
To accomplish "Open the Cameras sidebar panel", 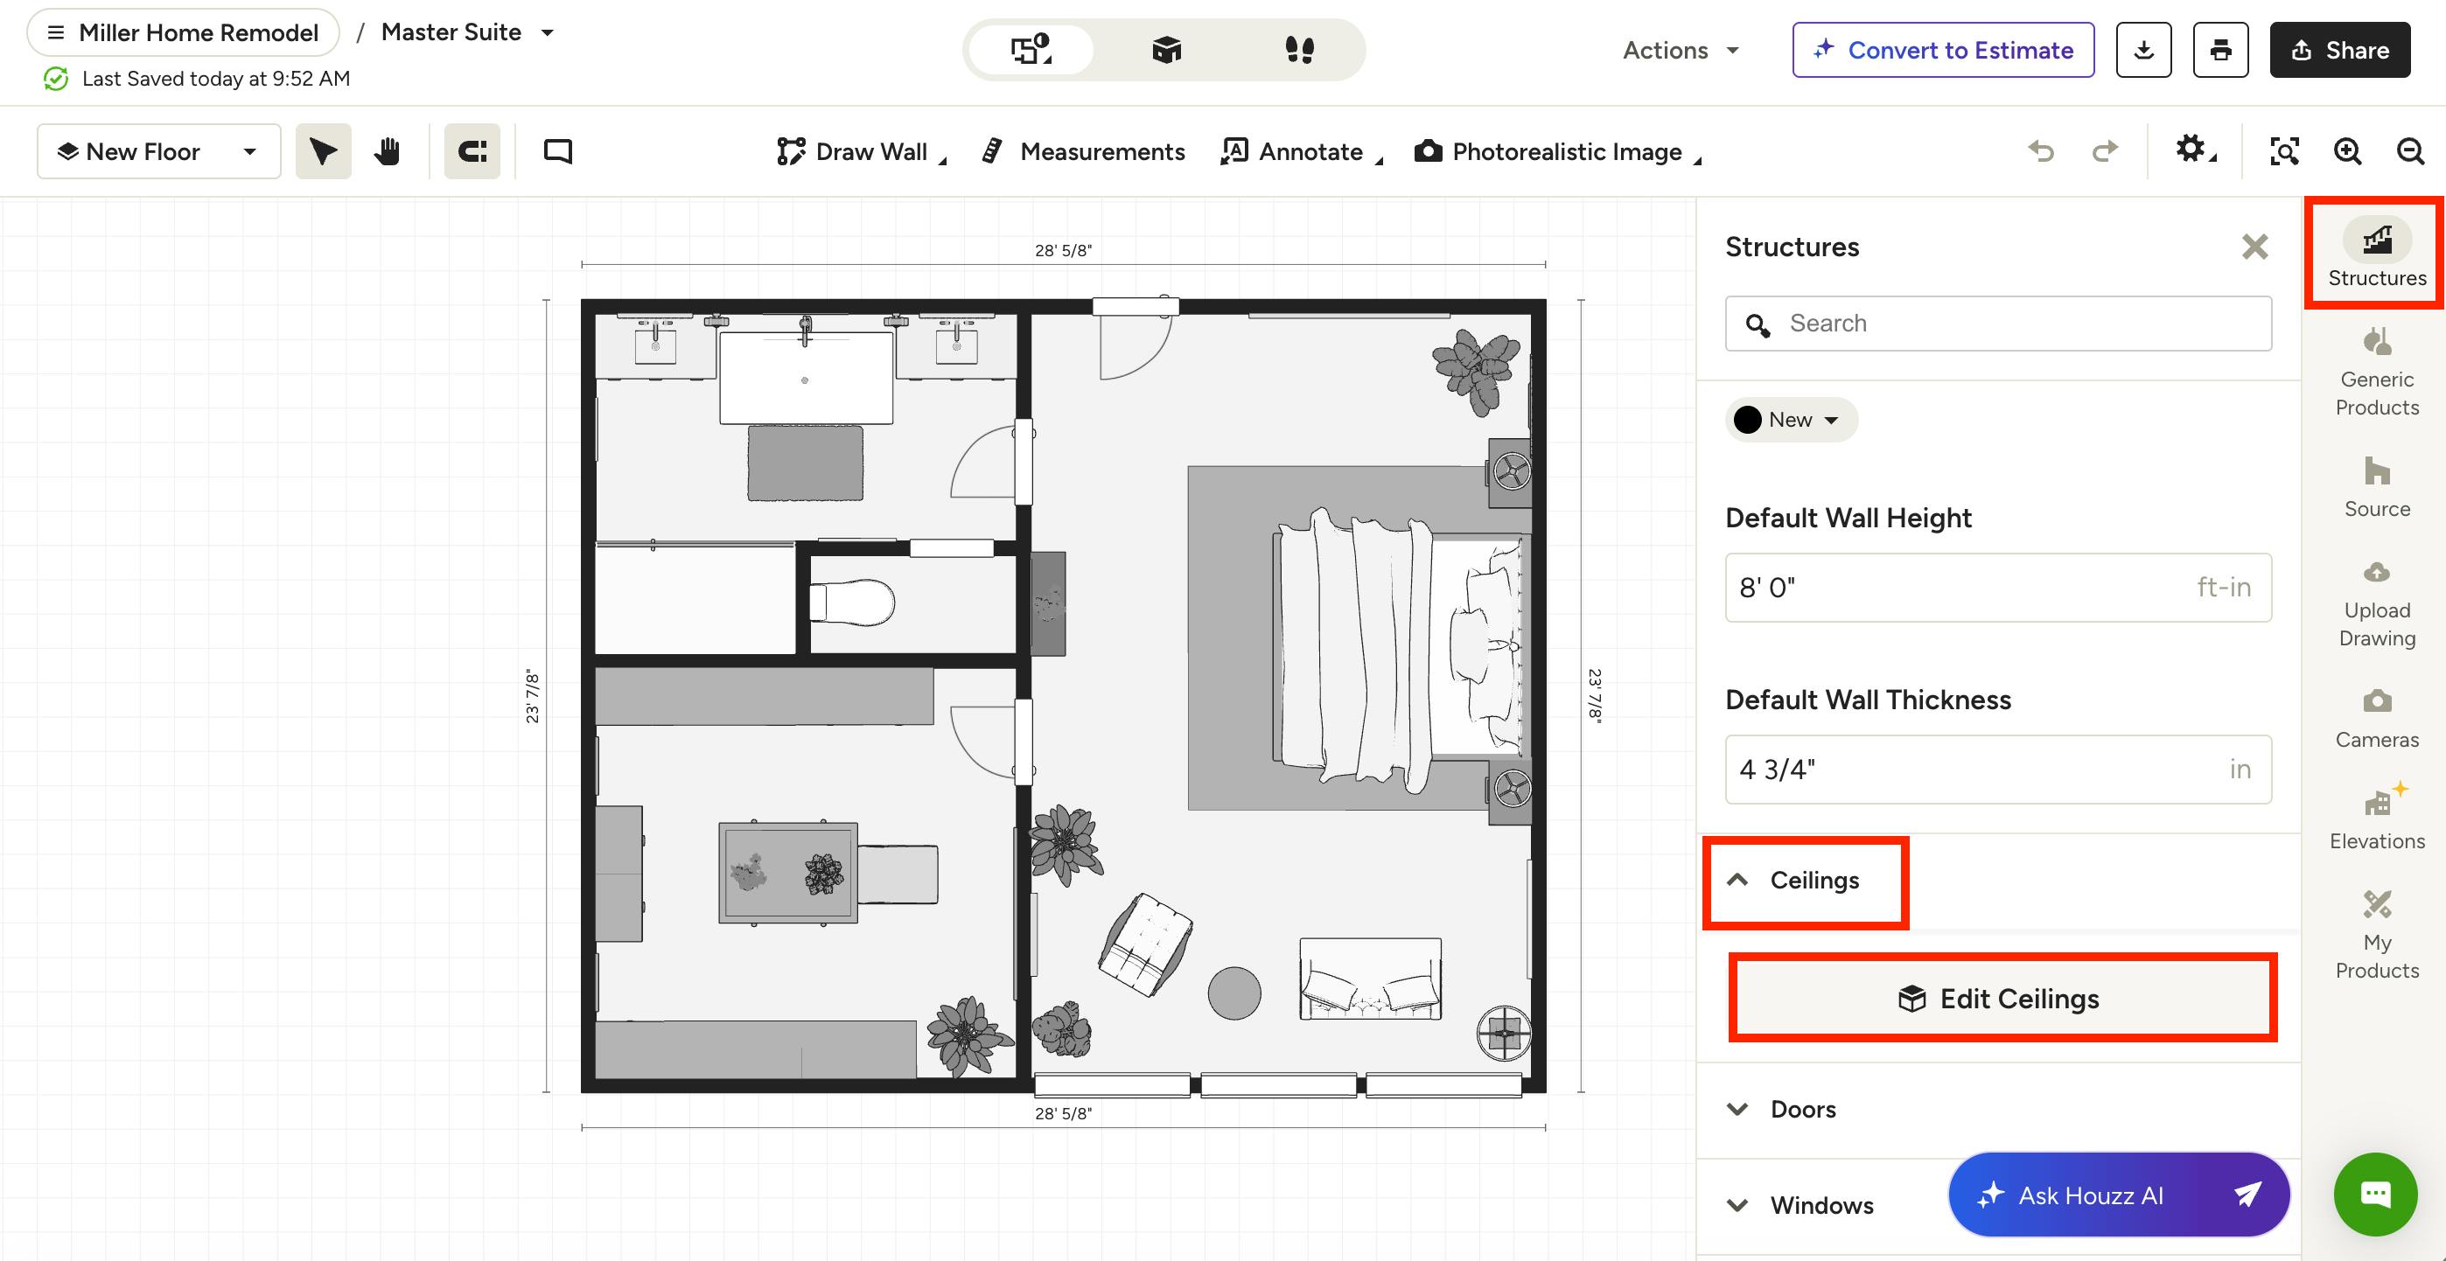I will pos(2376,718).
